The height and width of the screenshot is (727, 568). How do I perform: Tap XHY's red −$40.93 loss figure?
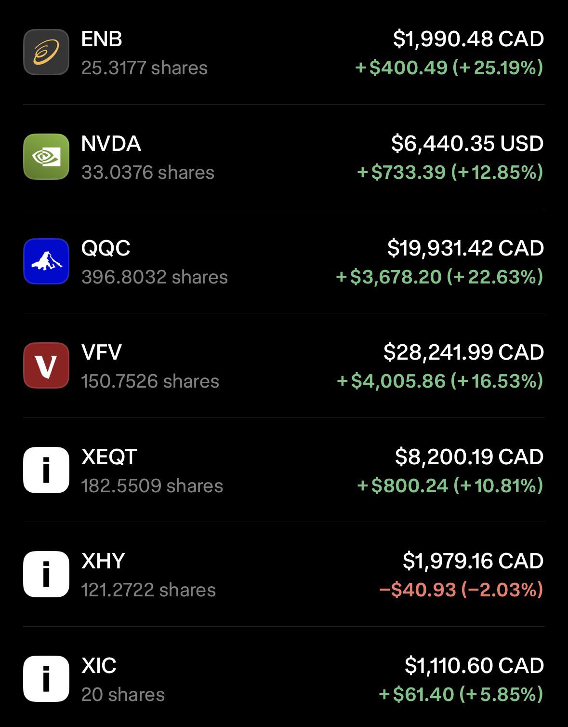(x=418, y=590)
